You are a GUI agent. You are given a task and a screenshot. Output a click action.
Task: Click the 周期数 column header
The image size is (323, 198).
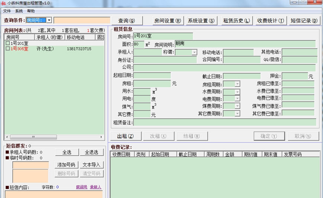[x=214, y=155]
